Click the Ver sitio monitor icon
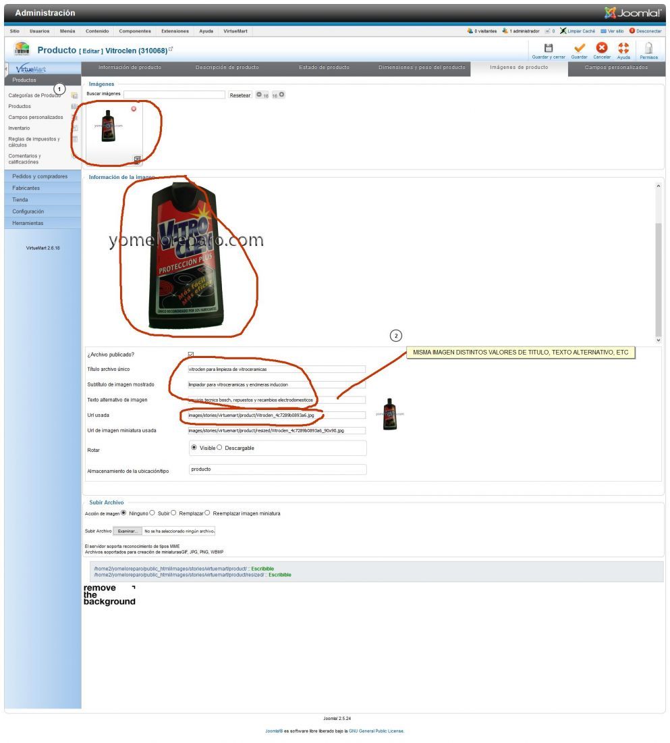This screenshot has height=743, width=670. [603, 31]
